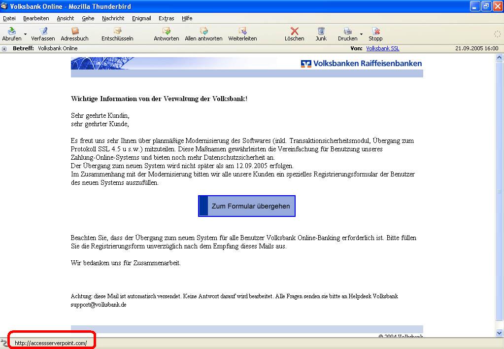
Task: Click the vertical scrollbar thumb
Action: [499, 191]
